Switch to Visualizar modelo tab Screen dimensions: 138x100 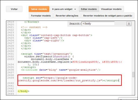coord(111,9)
